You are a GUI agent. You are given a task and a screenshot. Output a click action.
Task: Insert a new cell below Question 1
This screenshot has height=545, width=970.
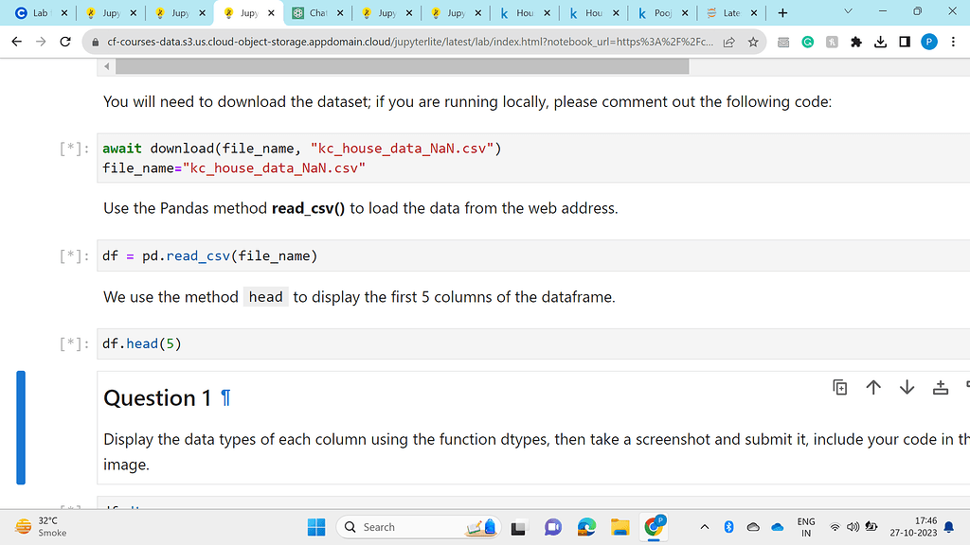click(941, 387)
